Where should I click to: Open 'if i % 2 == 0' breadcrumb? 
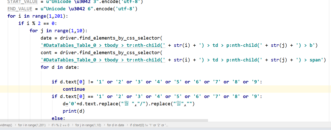[x=61, y=125]
